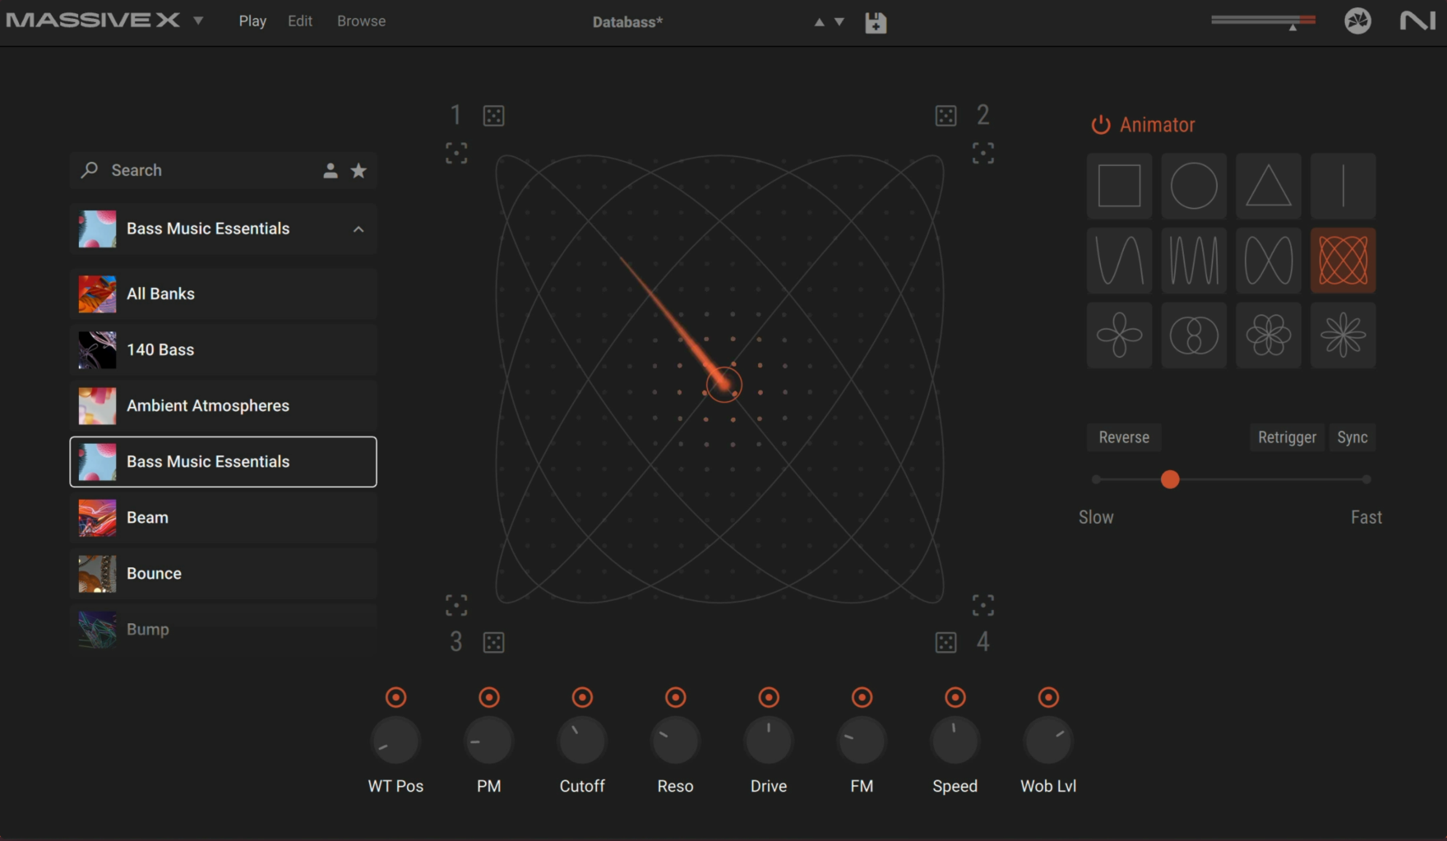The width and height of the screenshot is (1447, 841).
Task: Enable the Reverse animator option
Action: point(1124,437)
